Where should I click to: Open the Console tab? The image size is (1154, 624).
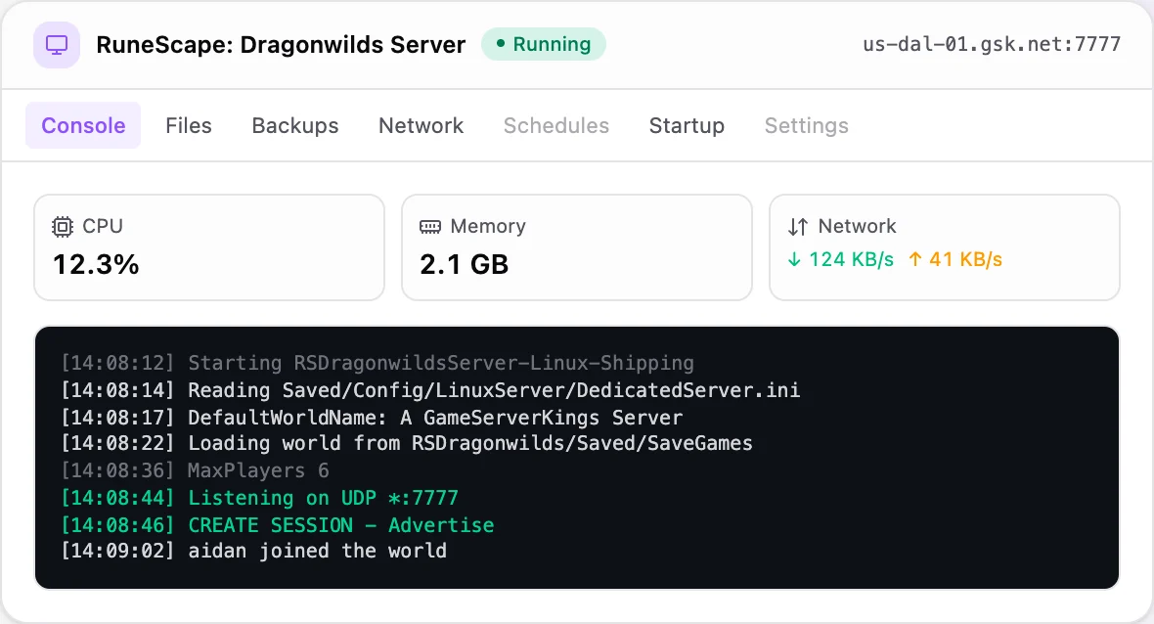pyautogui.click(x=83, y=125)
